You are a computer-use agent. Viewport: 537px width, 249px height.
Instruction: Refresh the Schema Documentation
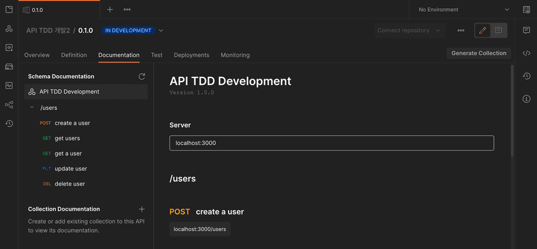[142, 76]
